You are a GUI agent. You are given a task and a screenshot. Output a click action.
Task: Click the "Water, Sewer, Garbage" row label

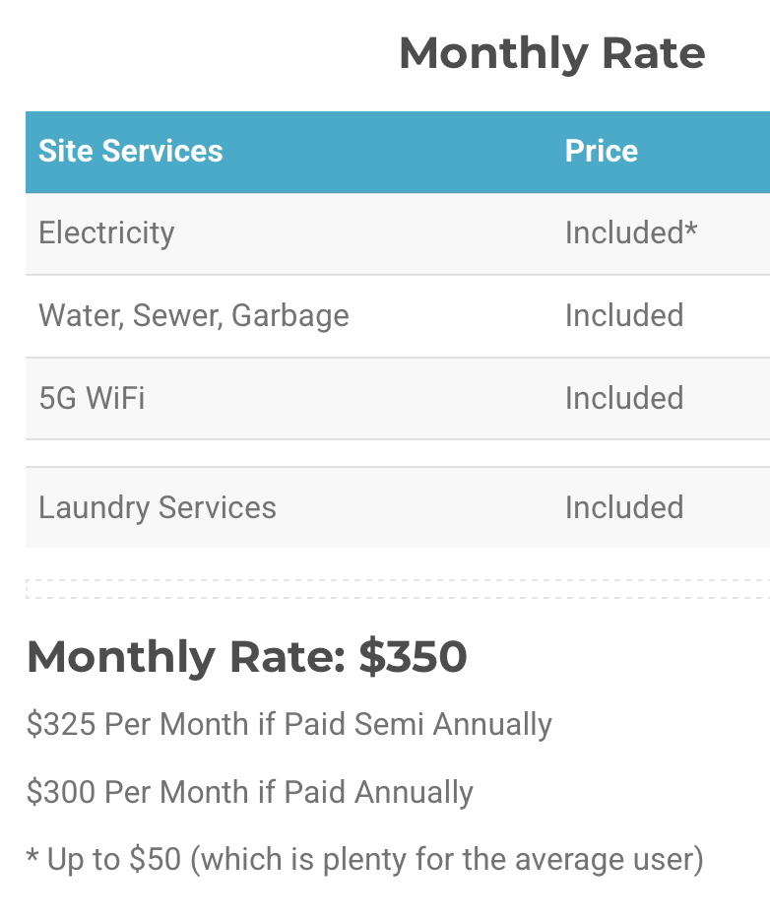click(x=193, y=316)
